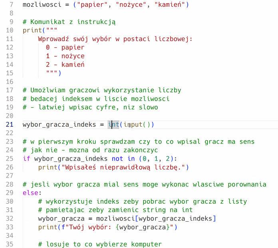Click the "nożyce" string on line 7
This screenshot has height=248, width=278.
click(131, 5)
